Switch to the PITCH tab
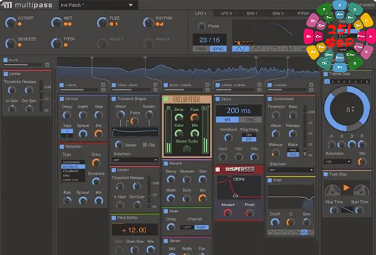Screen dimensions: 376x255 (x=303, y=13)
